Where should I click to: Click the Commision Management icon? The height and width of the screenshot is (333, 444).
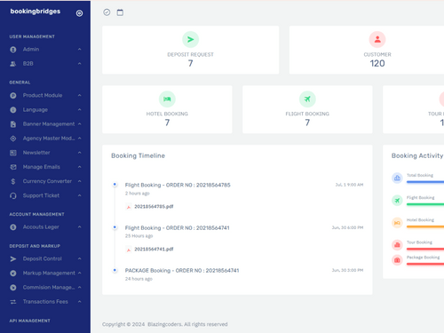13,287
